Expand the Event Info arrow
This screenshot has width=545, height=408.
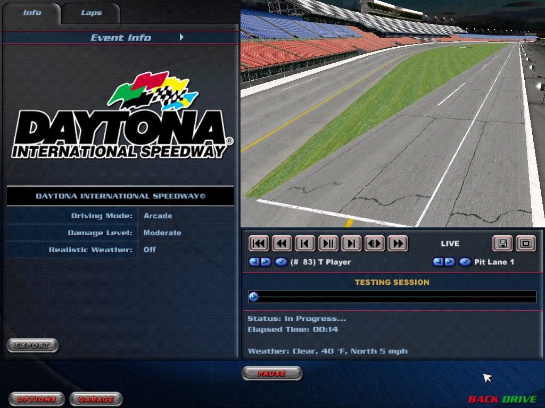coord(181,37)
